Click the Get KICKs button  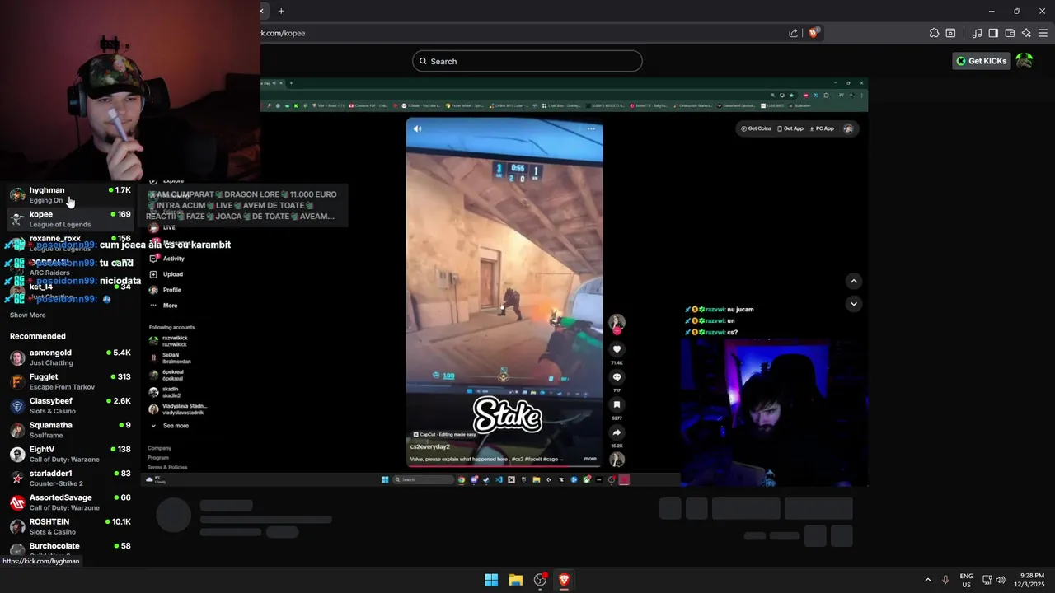pos(981,61)
